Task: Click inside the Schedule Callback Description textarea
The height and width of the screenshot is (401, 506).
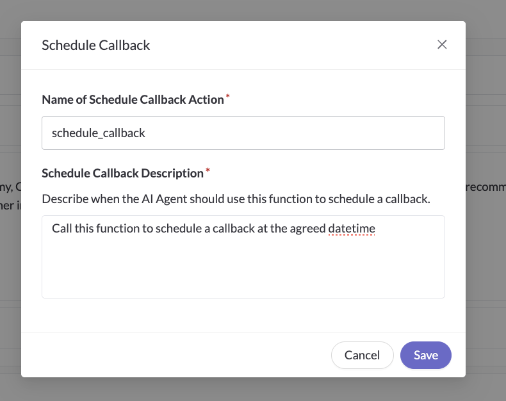Action: pyautogui.click(x=243, y=257)
